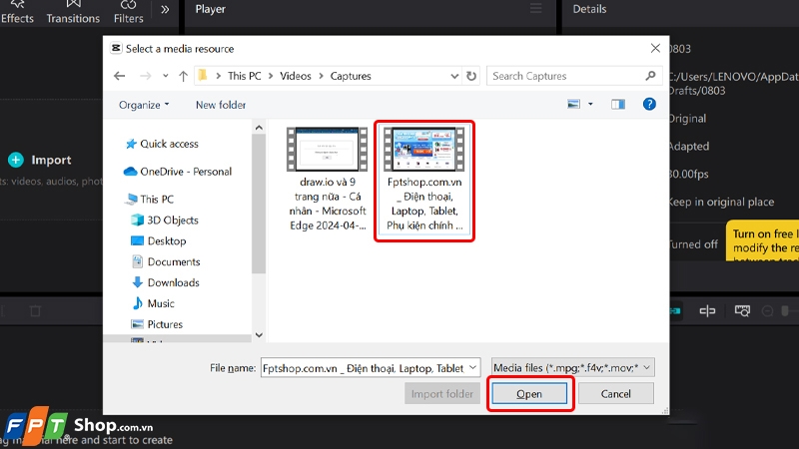Image resolution: width=799 pixels, height=449 pixels.
Task: Open the Organize menu
Action: 144,105
